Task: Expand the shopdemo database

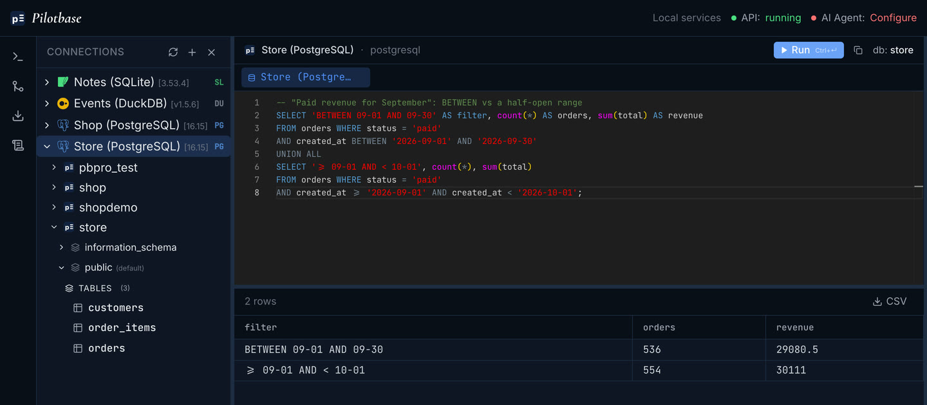Action: click(x=54, y=208)
